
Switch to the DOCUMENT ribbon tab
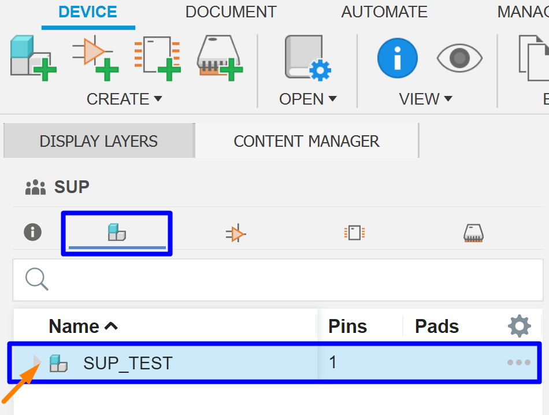click(231, 12)
